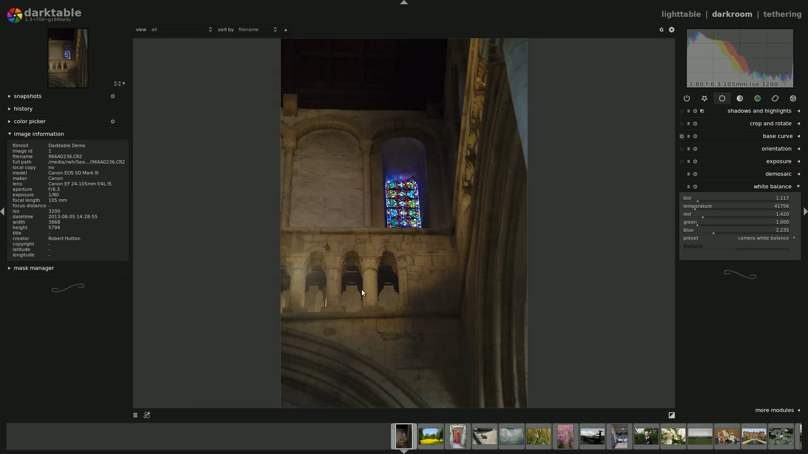The height and width of the screenshot is (454, 808).
Task: Enable the exposure module power toggle
Action: click(681, 161)
